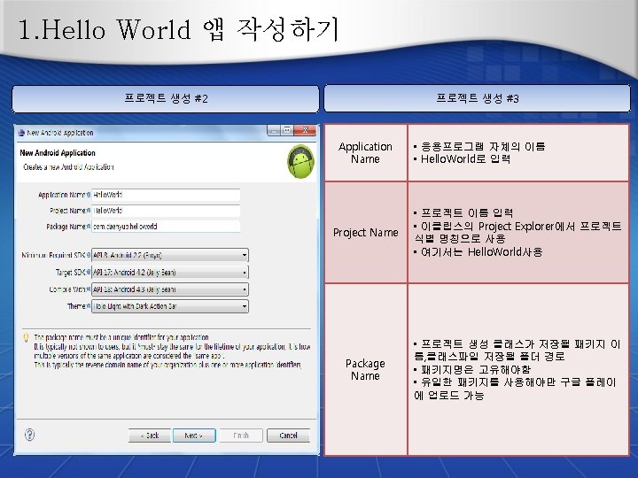Click the 'Creates a new Android Application' subtitle
Viewport: 638px width, 478px height.
(68, 167)
